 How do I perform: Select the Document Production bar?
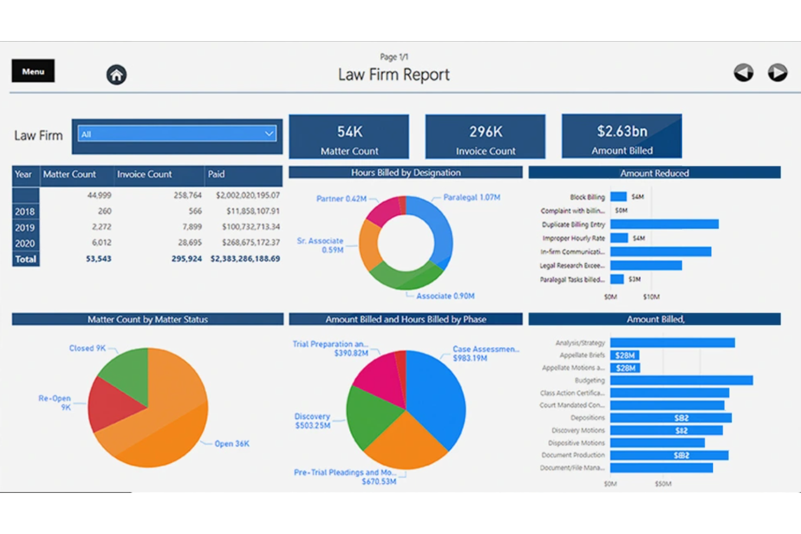(x=669, y=456)
